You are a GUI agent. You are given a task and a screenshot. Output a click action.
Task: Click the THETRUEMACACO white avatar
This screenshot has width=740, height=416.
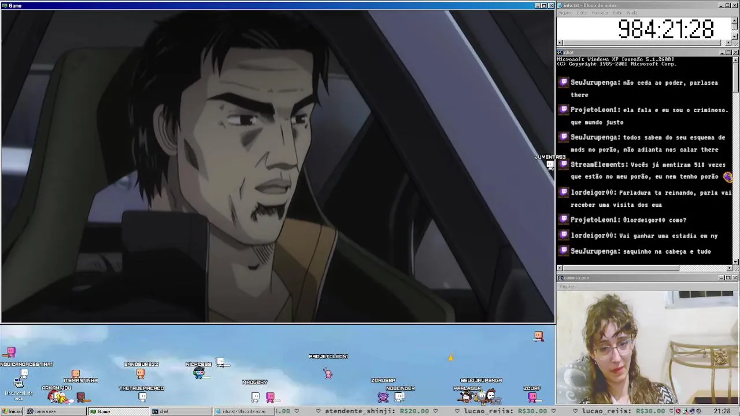pos(142,397)
